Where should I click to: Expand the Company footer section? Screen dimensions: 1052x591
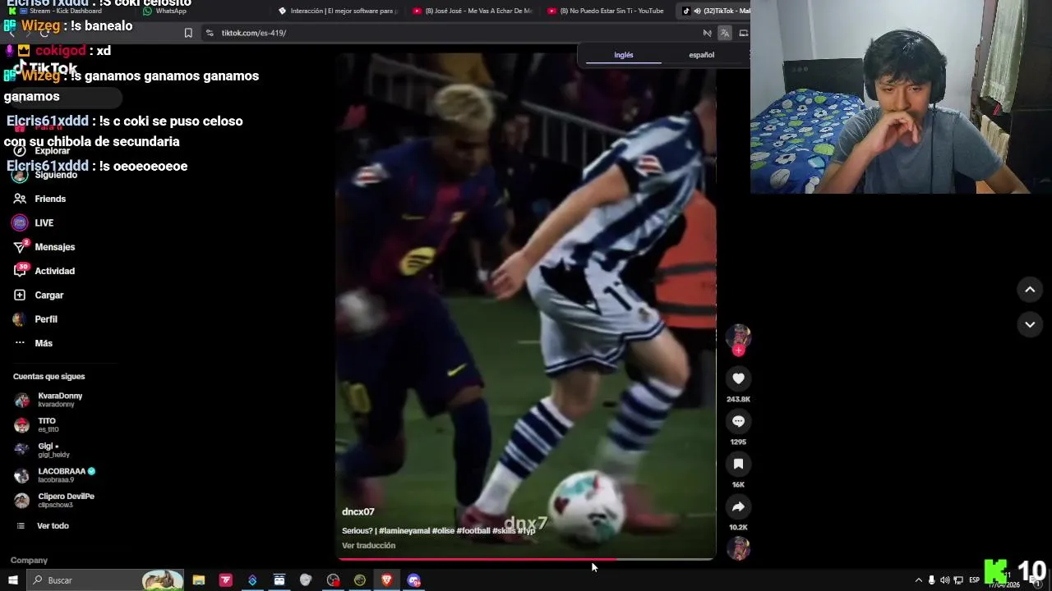(x=29, y=560)
